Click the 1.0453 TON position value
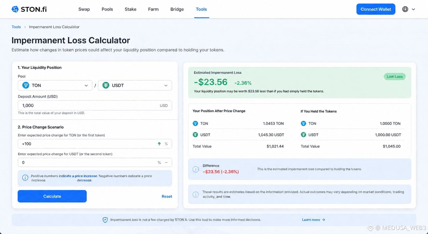Screen dimensions: 428x234 point(273,123)
